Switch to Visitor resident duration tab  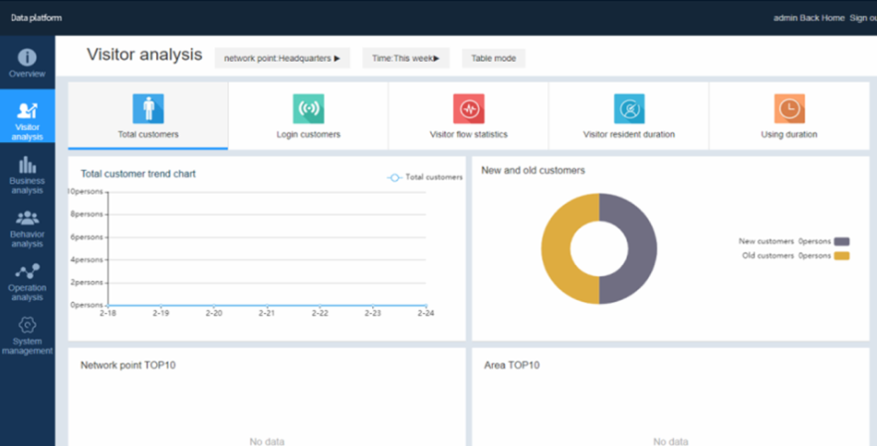pyautogui.click(x=630, y=115)
